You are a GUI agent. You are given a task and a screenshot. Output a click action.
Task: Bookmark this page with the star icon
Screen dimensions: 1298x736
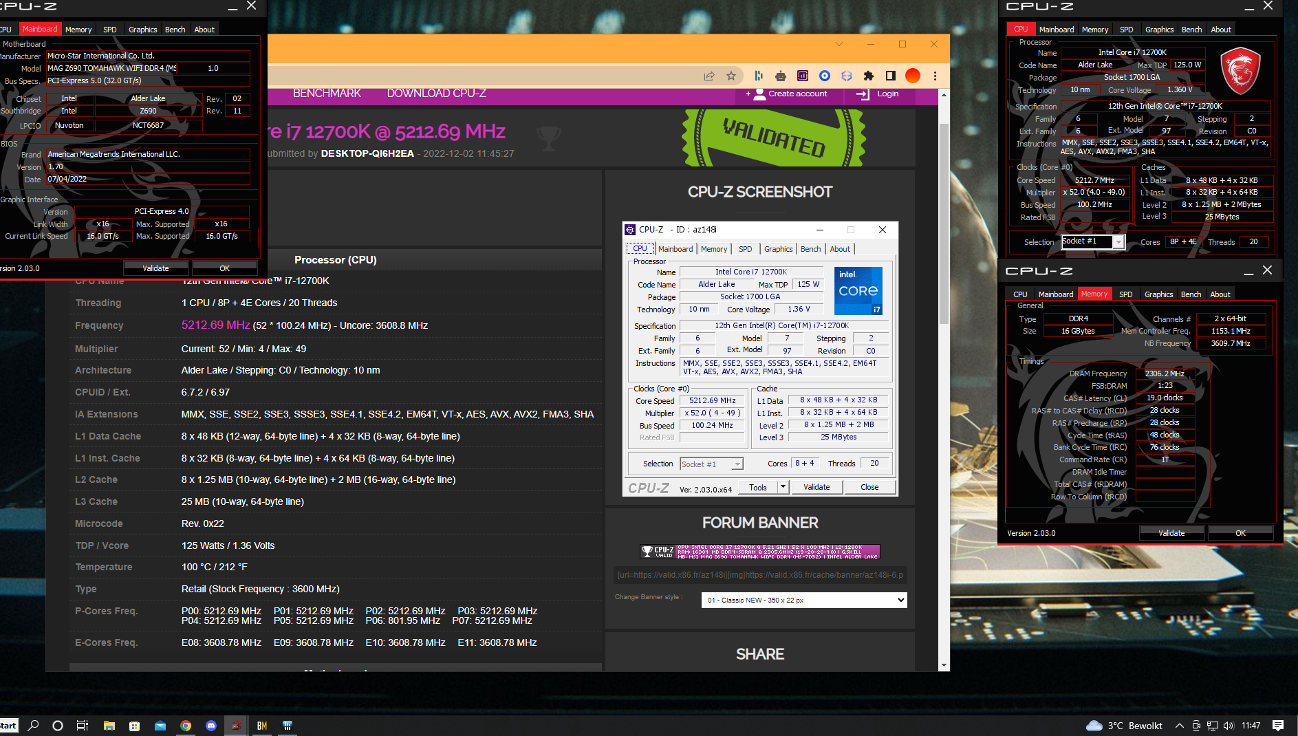(x=731, y=76)
